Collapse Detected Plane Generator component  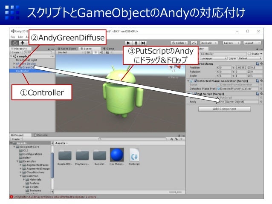point(188,81)
